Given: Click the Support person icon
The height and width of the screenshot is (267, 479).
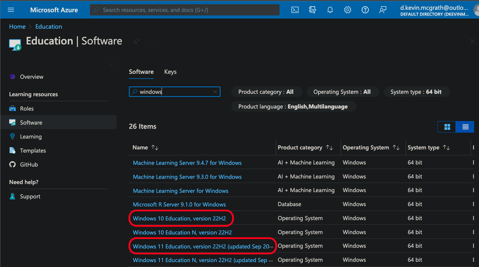Looking at the screenshot, I should click(x=13, y=196).
